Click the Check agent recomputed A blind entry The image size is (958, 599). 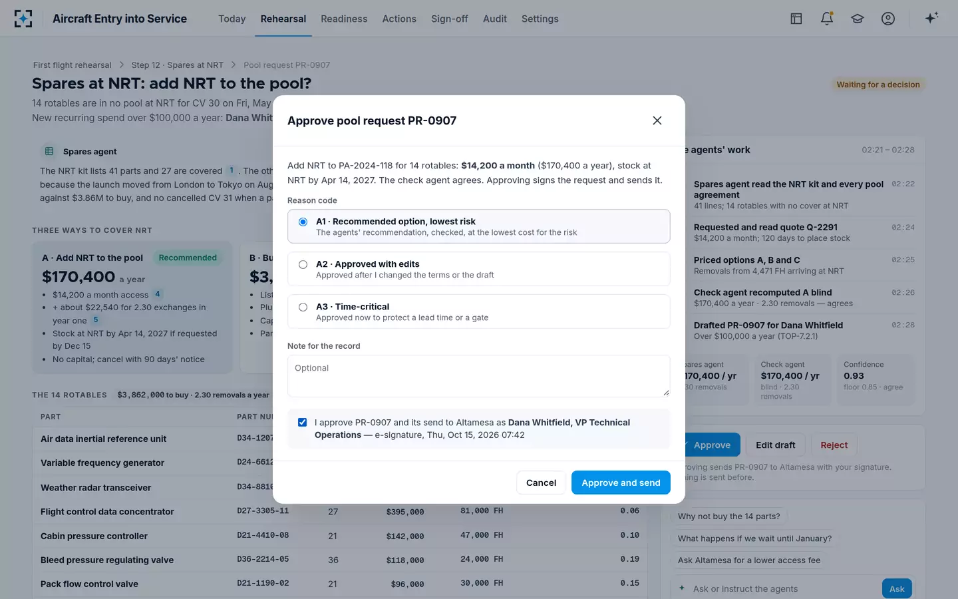(804, 298)
